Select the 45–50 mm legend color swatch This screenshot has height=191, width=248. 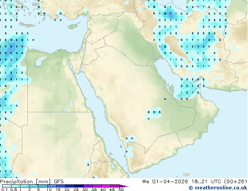(115, 186)
